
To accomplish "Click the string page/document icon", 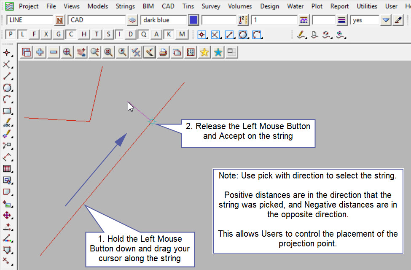I will pyautogui.click(x=314, y=35).
